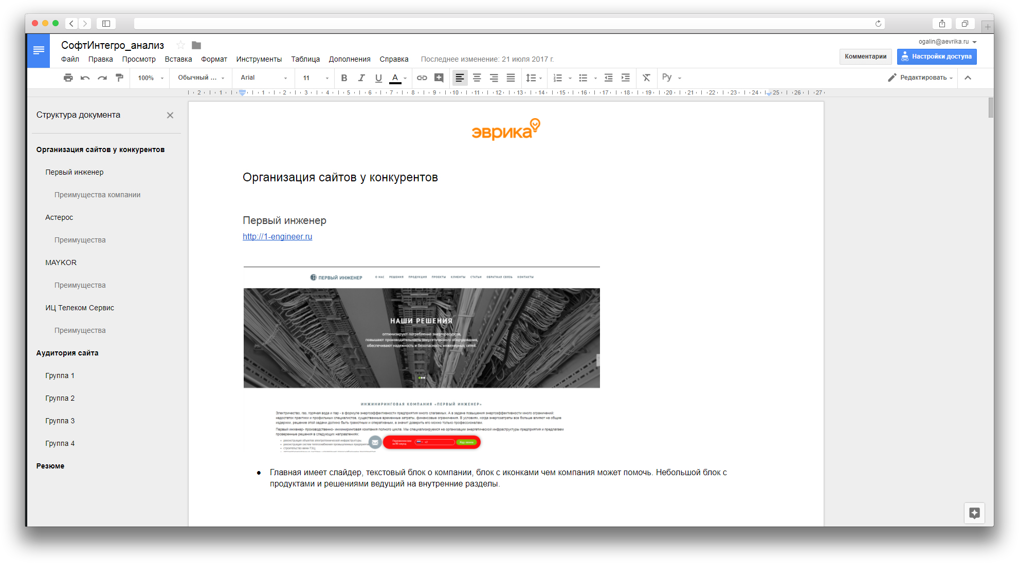Viewport: 1019px width, 563px height.
Task: Select the Первый инженер site screenshot image
Action: click(422, 360)
